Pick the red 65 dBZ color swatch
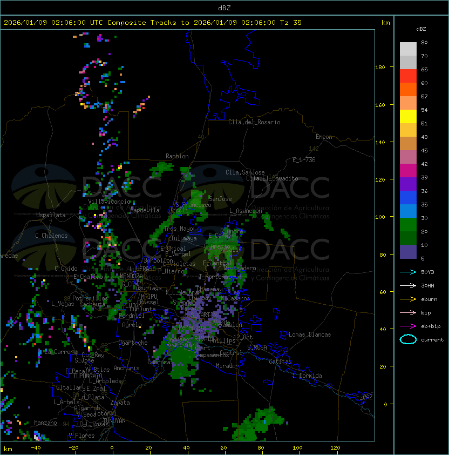Screen dimensions: 449x455 408,76
